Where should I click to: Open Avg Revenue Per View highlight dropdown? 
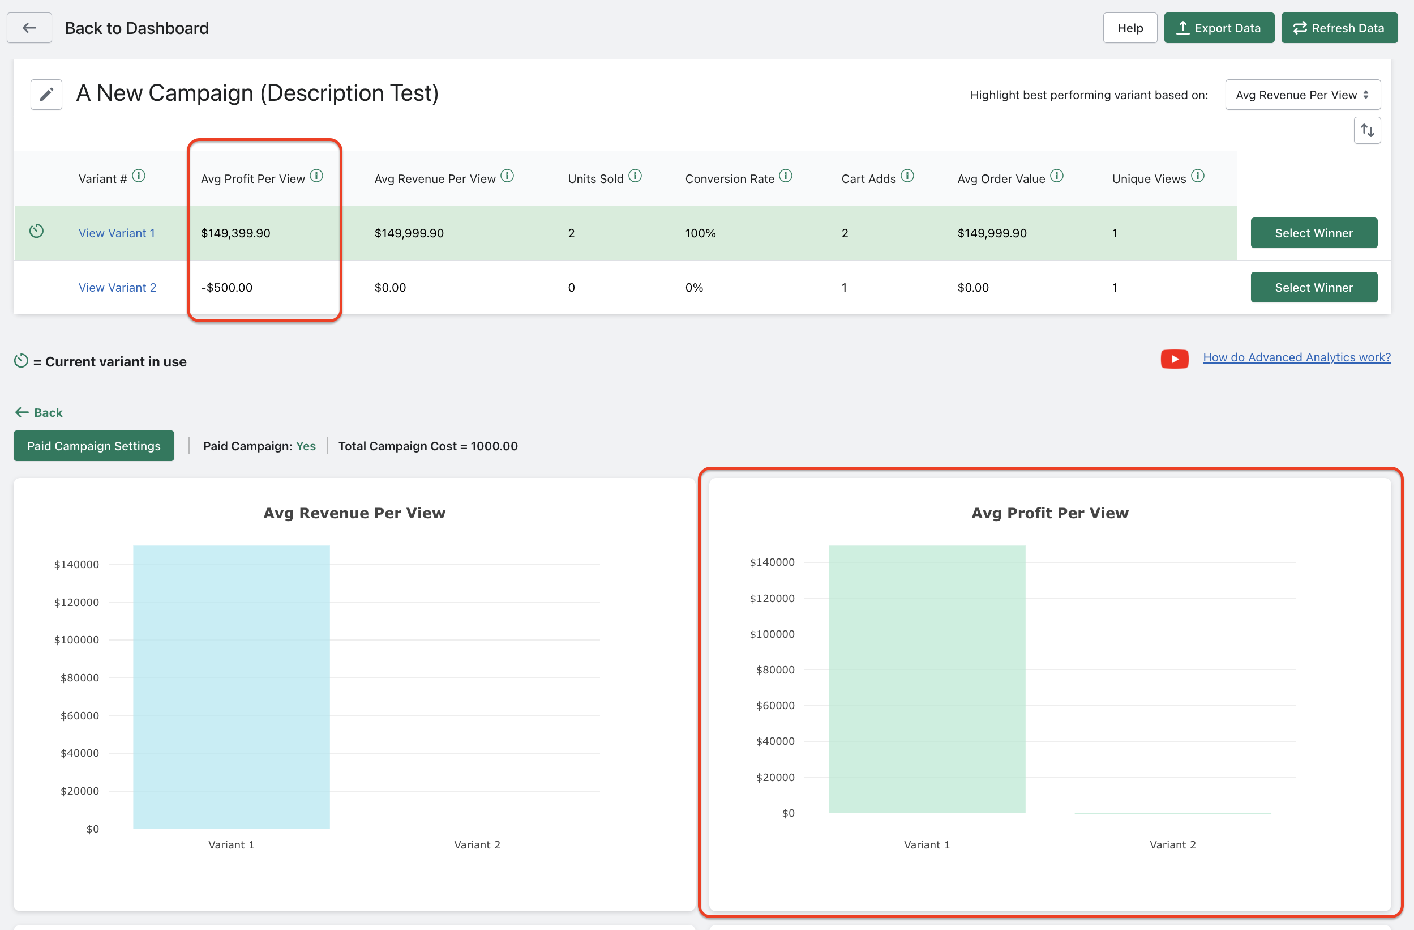click(1302, 95)
